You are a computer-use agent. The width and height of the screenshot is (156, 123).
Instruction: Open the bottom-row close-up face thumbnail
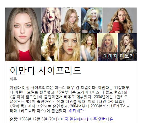70,47
